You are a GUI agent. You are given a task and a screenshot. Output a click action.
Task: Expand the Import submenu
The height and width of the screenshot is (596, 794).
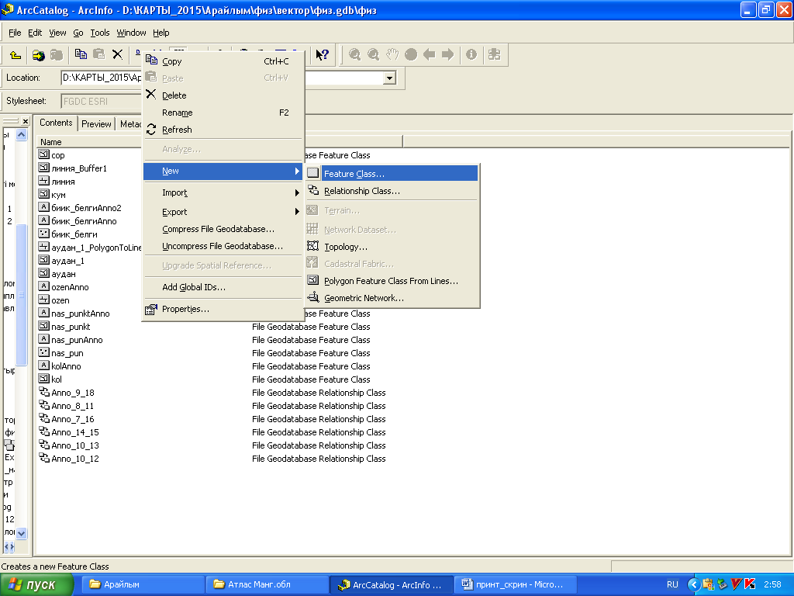tap(223, 192)
